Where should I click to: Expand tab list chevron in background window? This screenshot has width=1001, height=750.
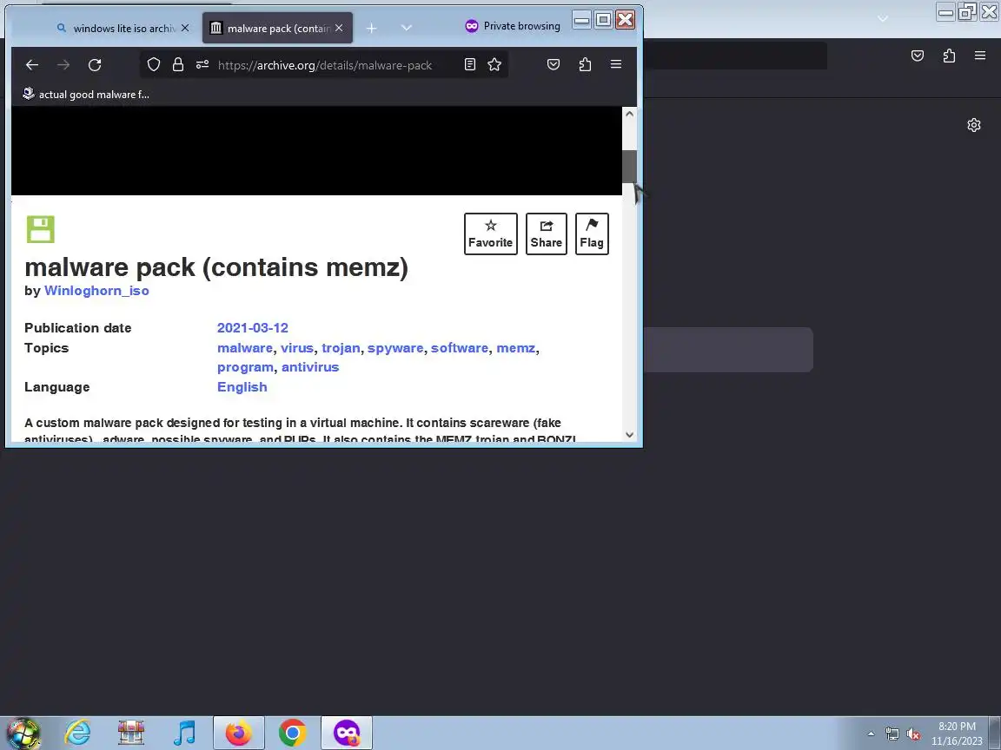pyautogui.click(x=883, y=18)
